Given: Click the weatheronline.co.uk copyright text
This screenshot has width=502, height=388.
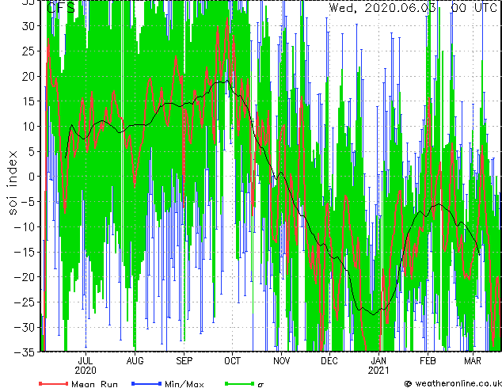Looking at the screenshot, I should point(452,383).
